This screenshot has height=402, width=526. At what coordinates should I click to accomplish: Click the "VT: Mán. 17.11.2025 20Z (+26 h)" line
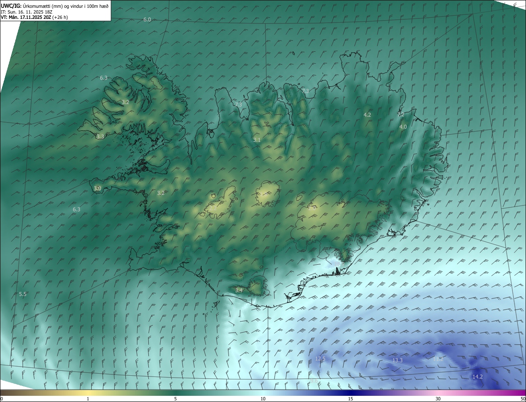[x=35, y=17]
